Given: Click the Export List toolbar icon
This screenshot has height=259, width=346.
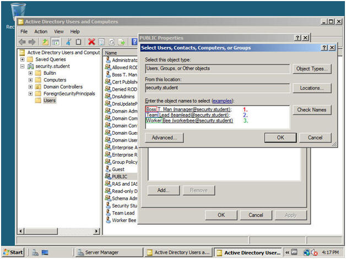Looking at the screenshot, I should tap(122, 42).
